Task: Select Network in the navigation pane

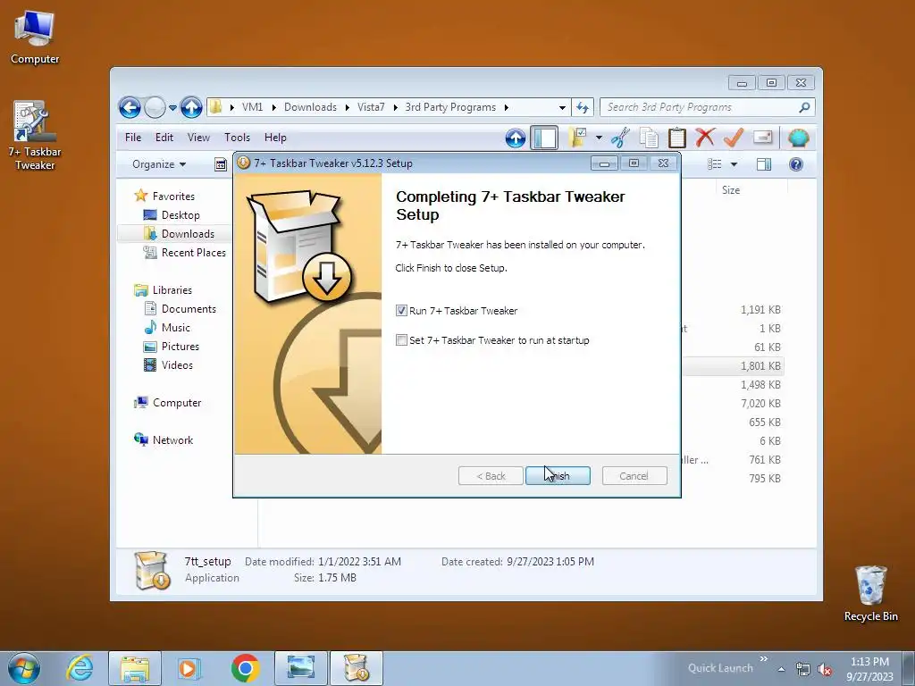Action: [172, 440]
